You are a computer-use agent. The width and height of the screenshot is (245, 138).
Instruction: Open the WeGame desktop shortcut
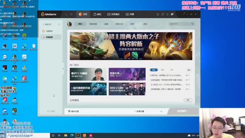coord(14,68)
